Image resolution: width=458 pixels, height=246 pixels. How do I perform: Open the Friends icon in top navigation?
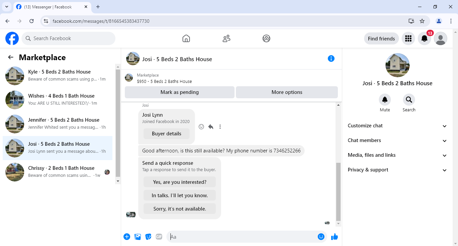(x=226, y=38)
